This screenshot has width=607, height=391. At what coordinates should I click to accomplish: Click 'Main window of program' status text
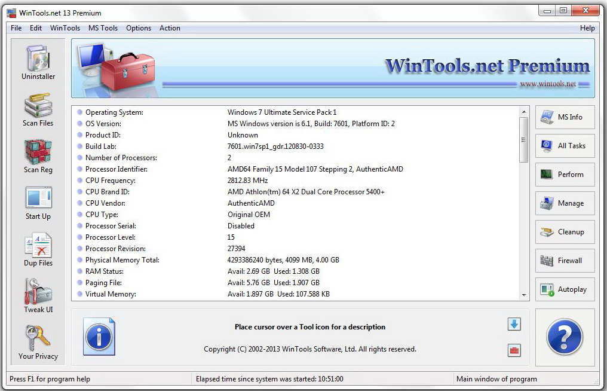[x=496, y=379]
